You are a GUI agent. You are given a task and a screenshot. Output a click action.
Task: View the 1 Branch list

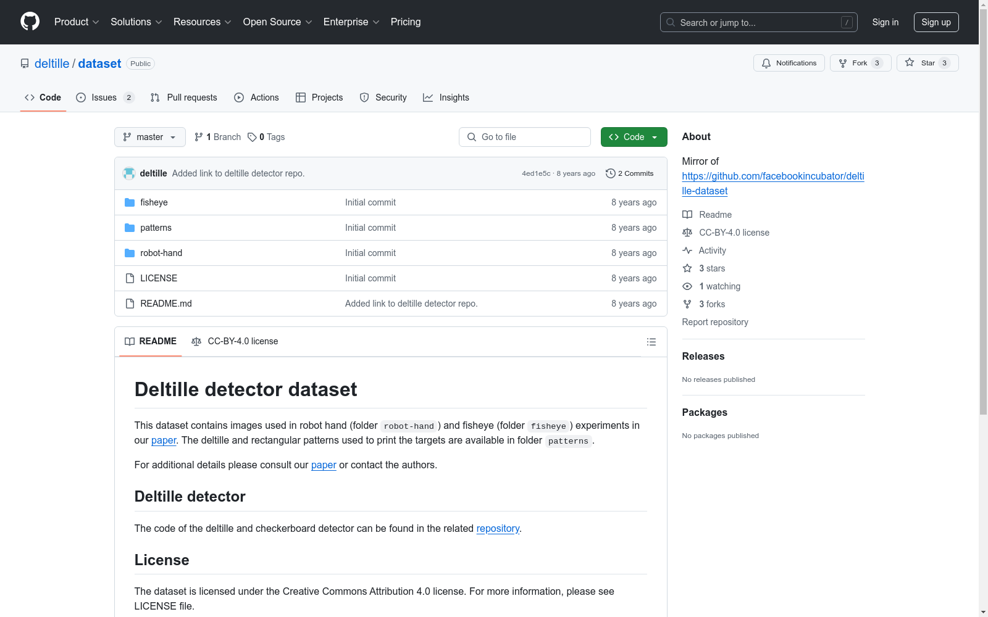point(217,137)
